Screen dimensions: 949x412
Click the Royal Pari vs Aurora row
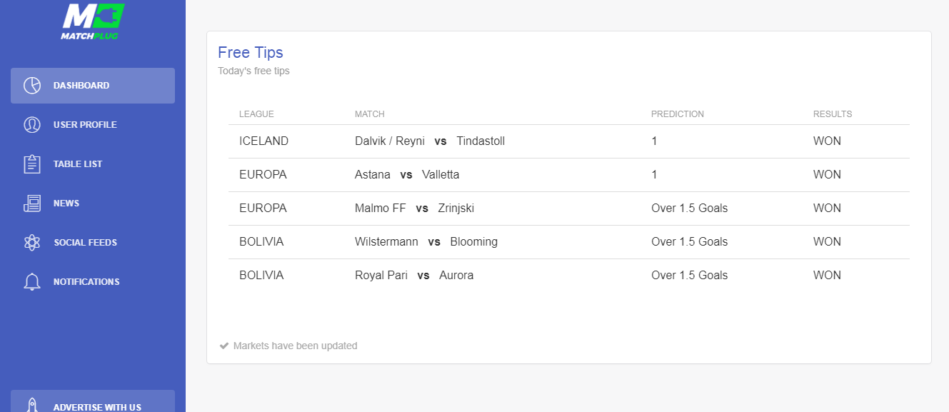click(569, 276)
